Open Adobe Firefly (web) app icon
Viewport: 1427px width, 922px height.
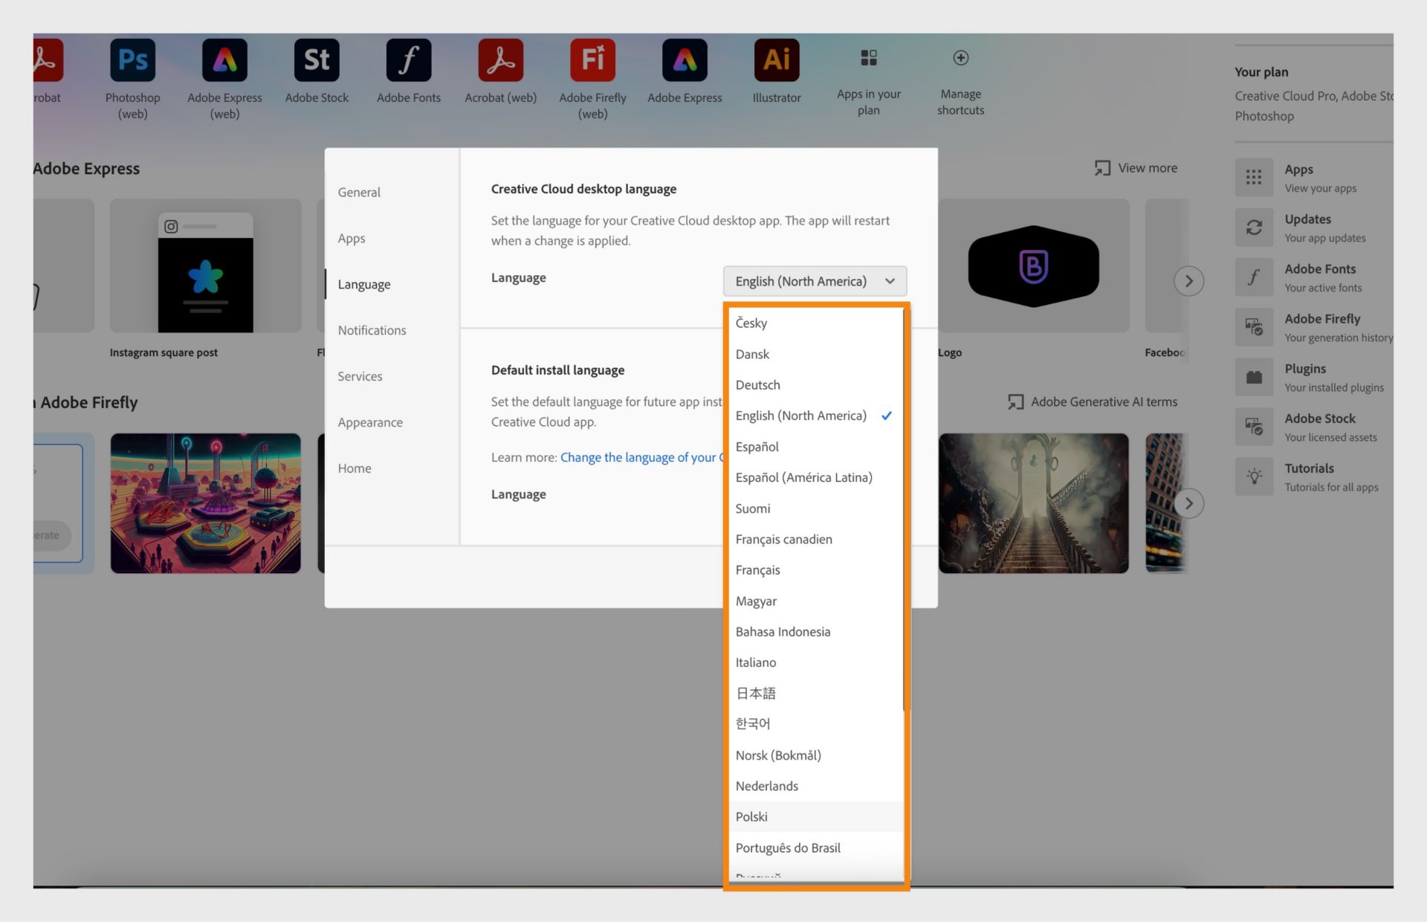pos(592,59)
